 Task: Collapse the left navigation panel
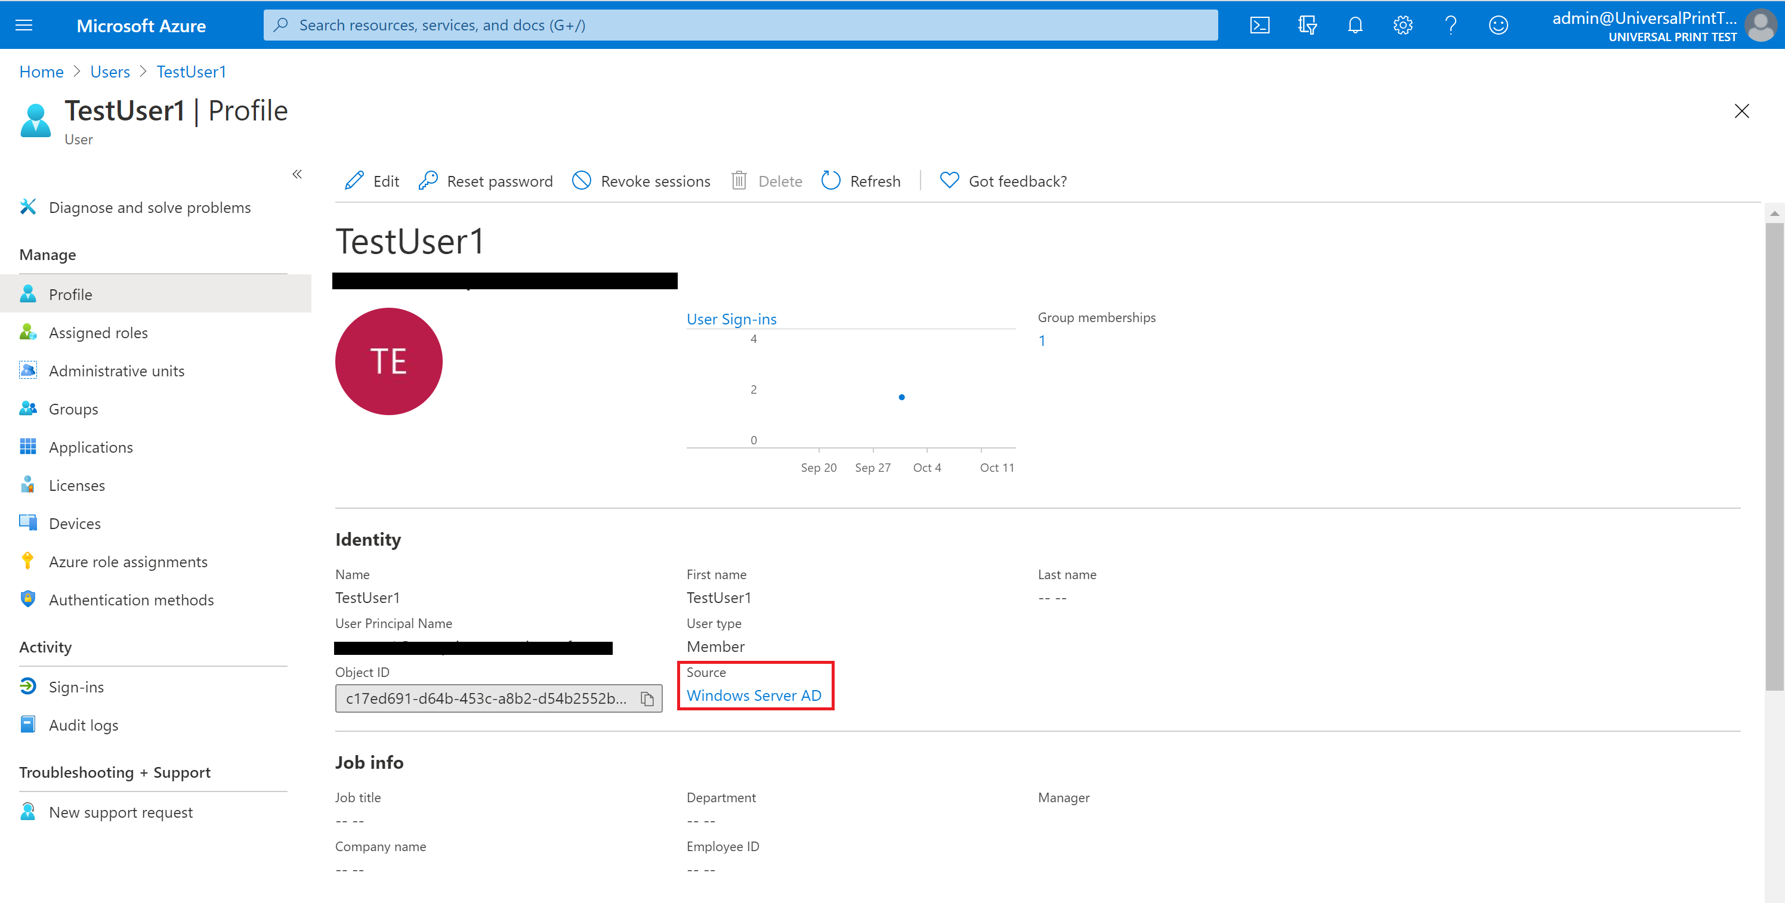pos(296,173)
